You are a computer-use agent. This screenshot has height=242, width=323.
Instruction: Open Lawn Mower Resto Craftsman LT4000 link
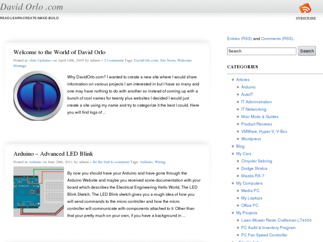276,220
